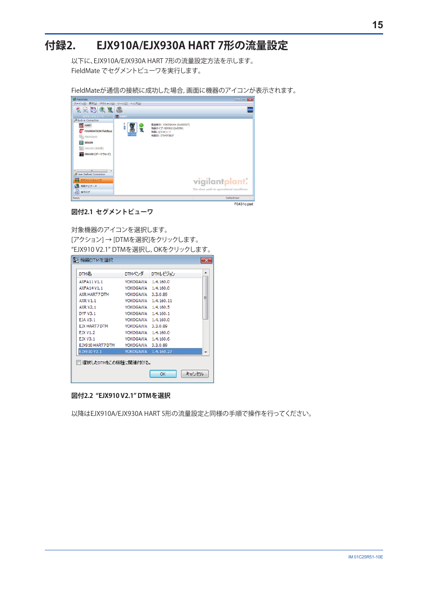Click the HART protocol icon in connection list
Image resolution: width=428 pixels, height=605 pixels.
[81, 125]
